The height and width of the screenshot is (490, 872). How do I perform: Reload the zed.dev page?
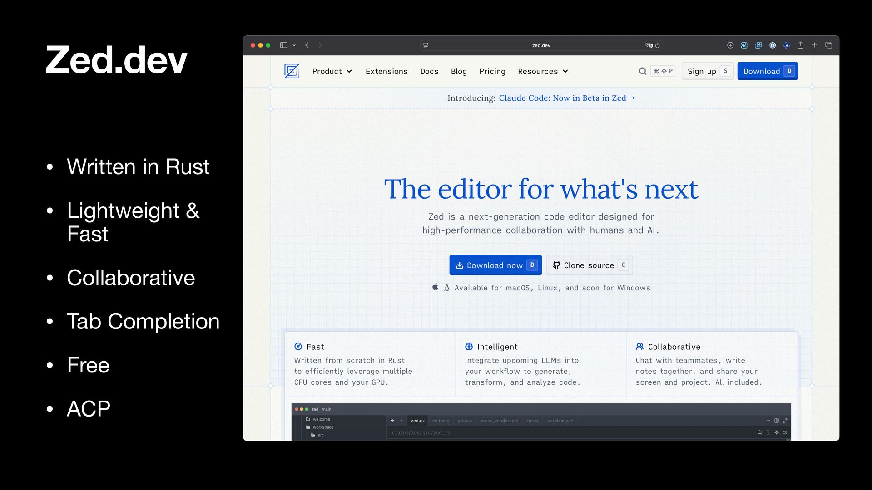point(657,45)
